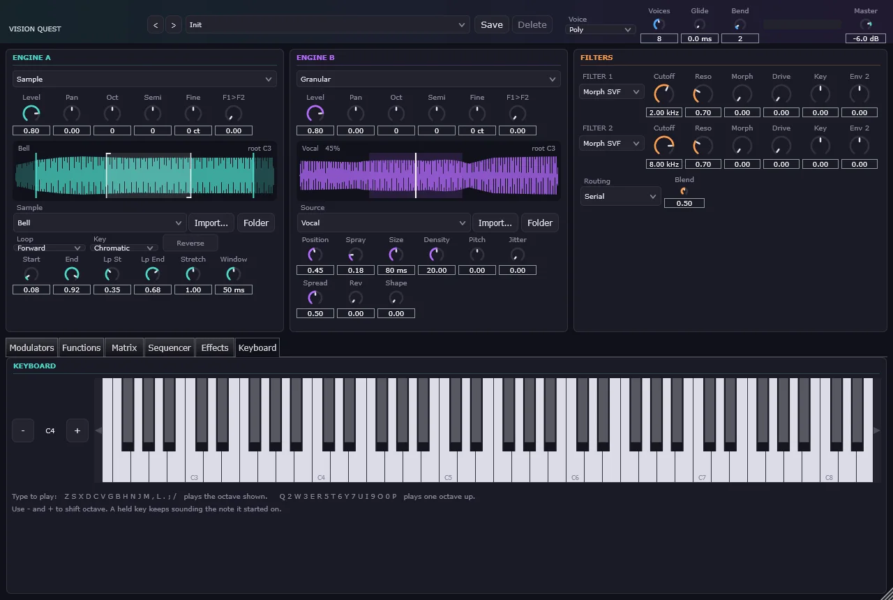Click the Engine A Stretch knob

[193, 274]
